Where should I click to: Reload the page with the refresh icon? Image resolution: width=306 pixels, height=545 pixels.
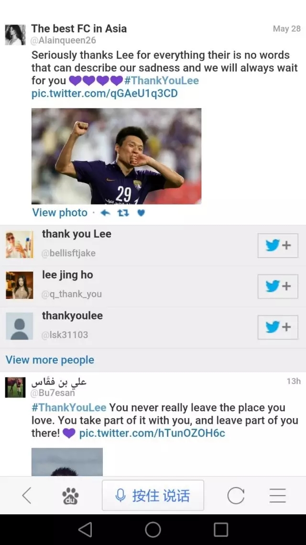point(236,495)
